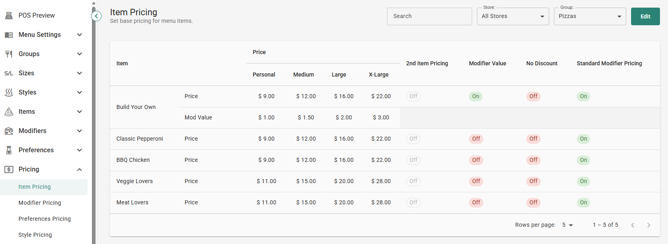Open the Store dropdown showing All Stores
Image resolution: width=668 pixels, height=244 pixels.
513,16
